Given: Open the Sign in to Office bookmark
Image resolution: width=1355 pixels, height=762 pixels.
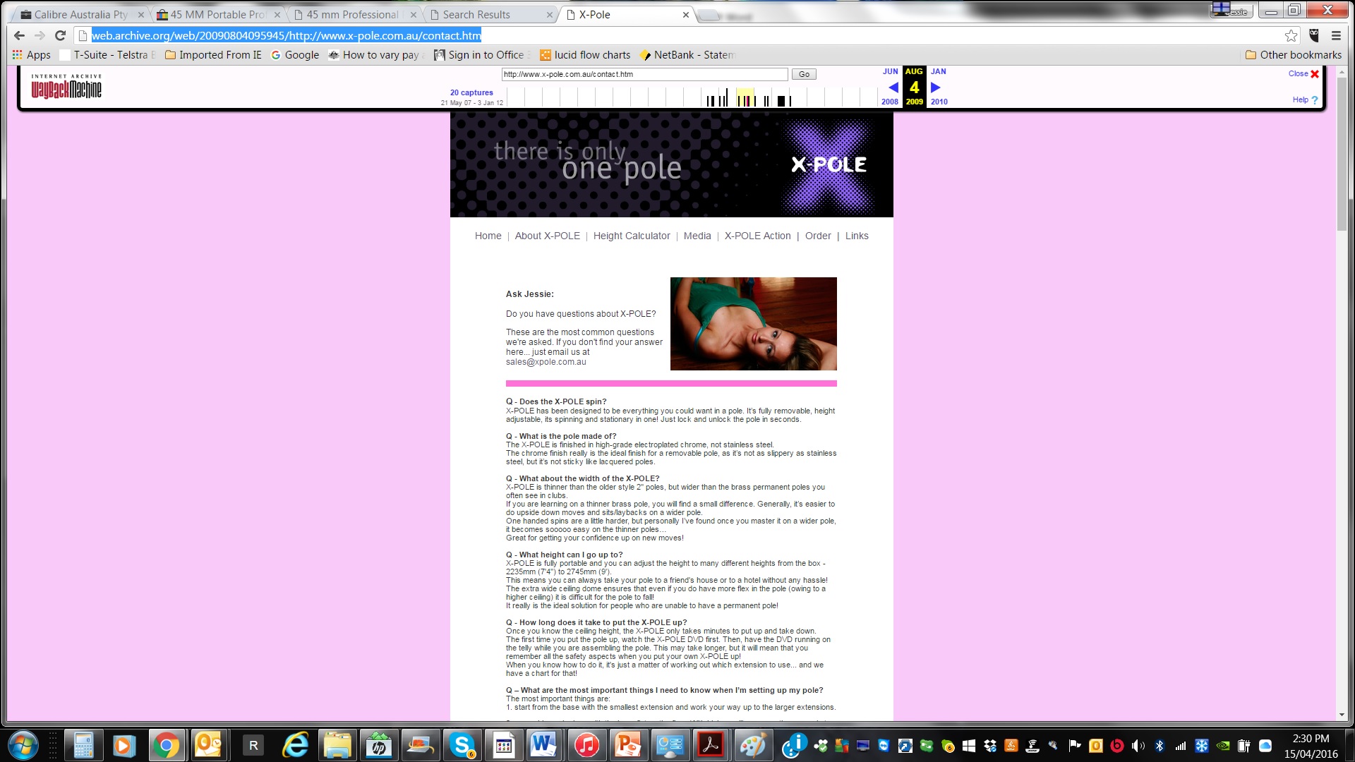Looking at the screenshot, I should 482,55.
